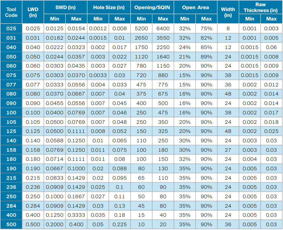Screen dimensions: 283x230
Task: Click the 0.06 raw thickness max cell
Action: pyautogui.click(x=271, y=47)
